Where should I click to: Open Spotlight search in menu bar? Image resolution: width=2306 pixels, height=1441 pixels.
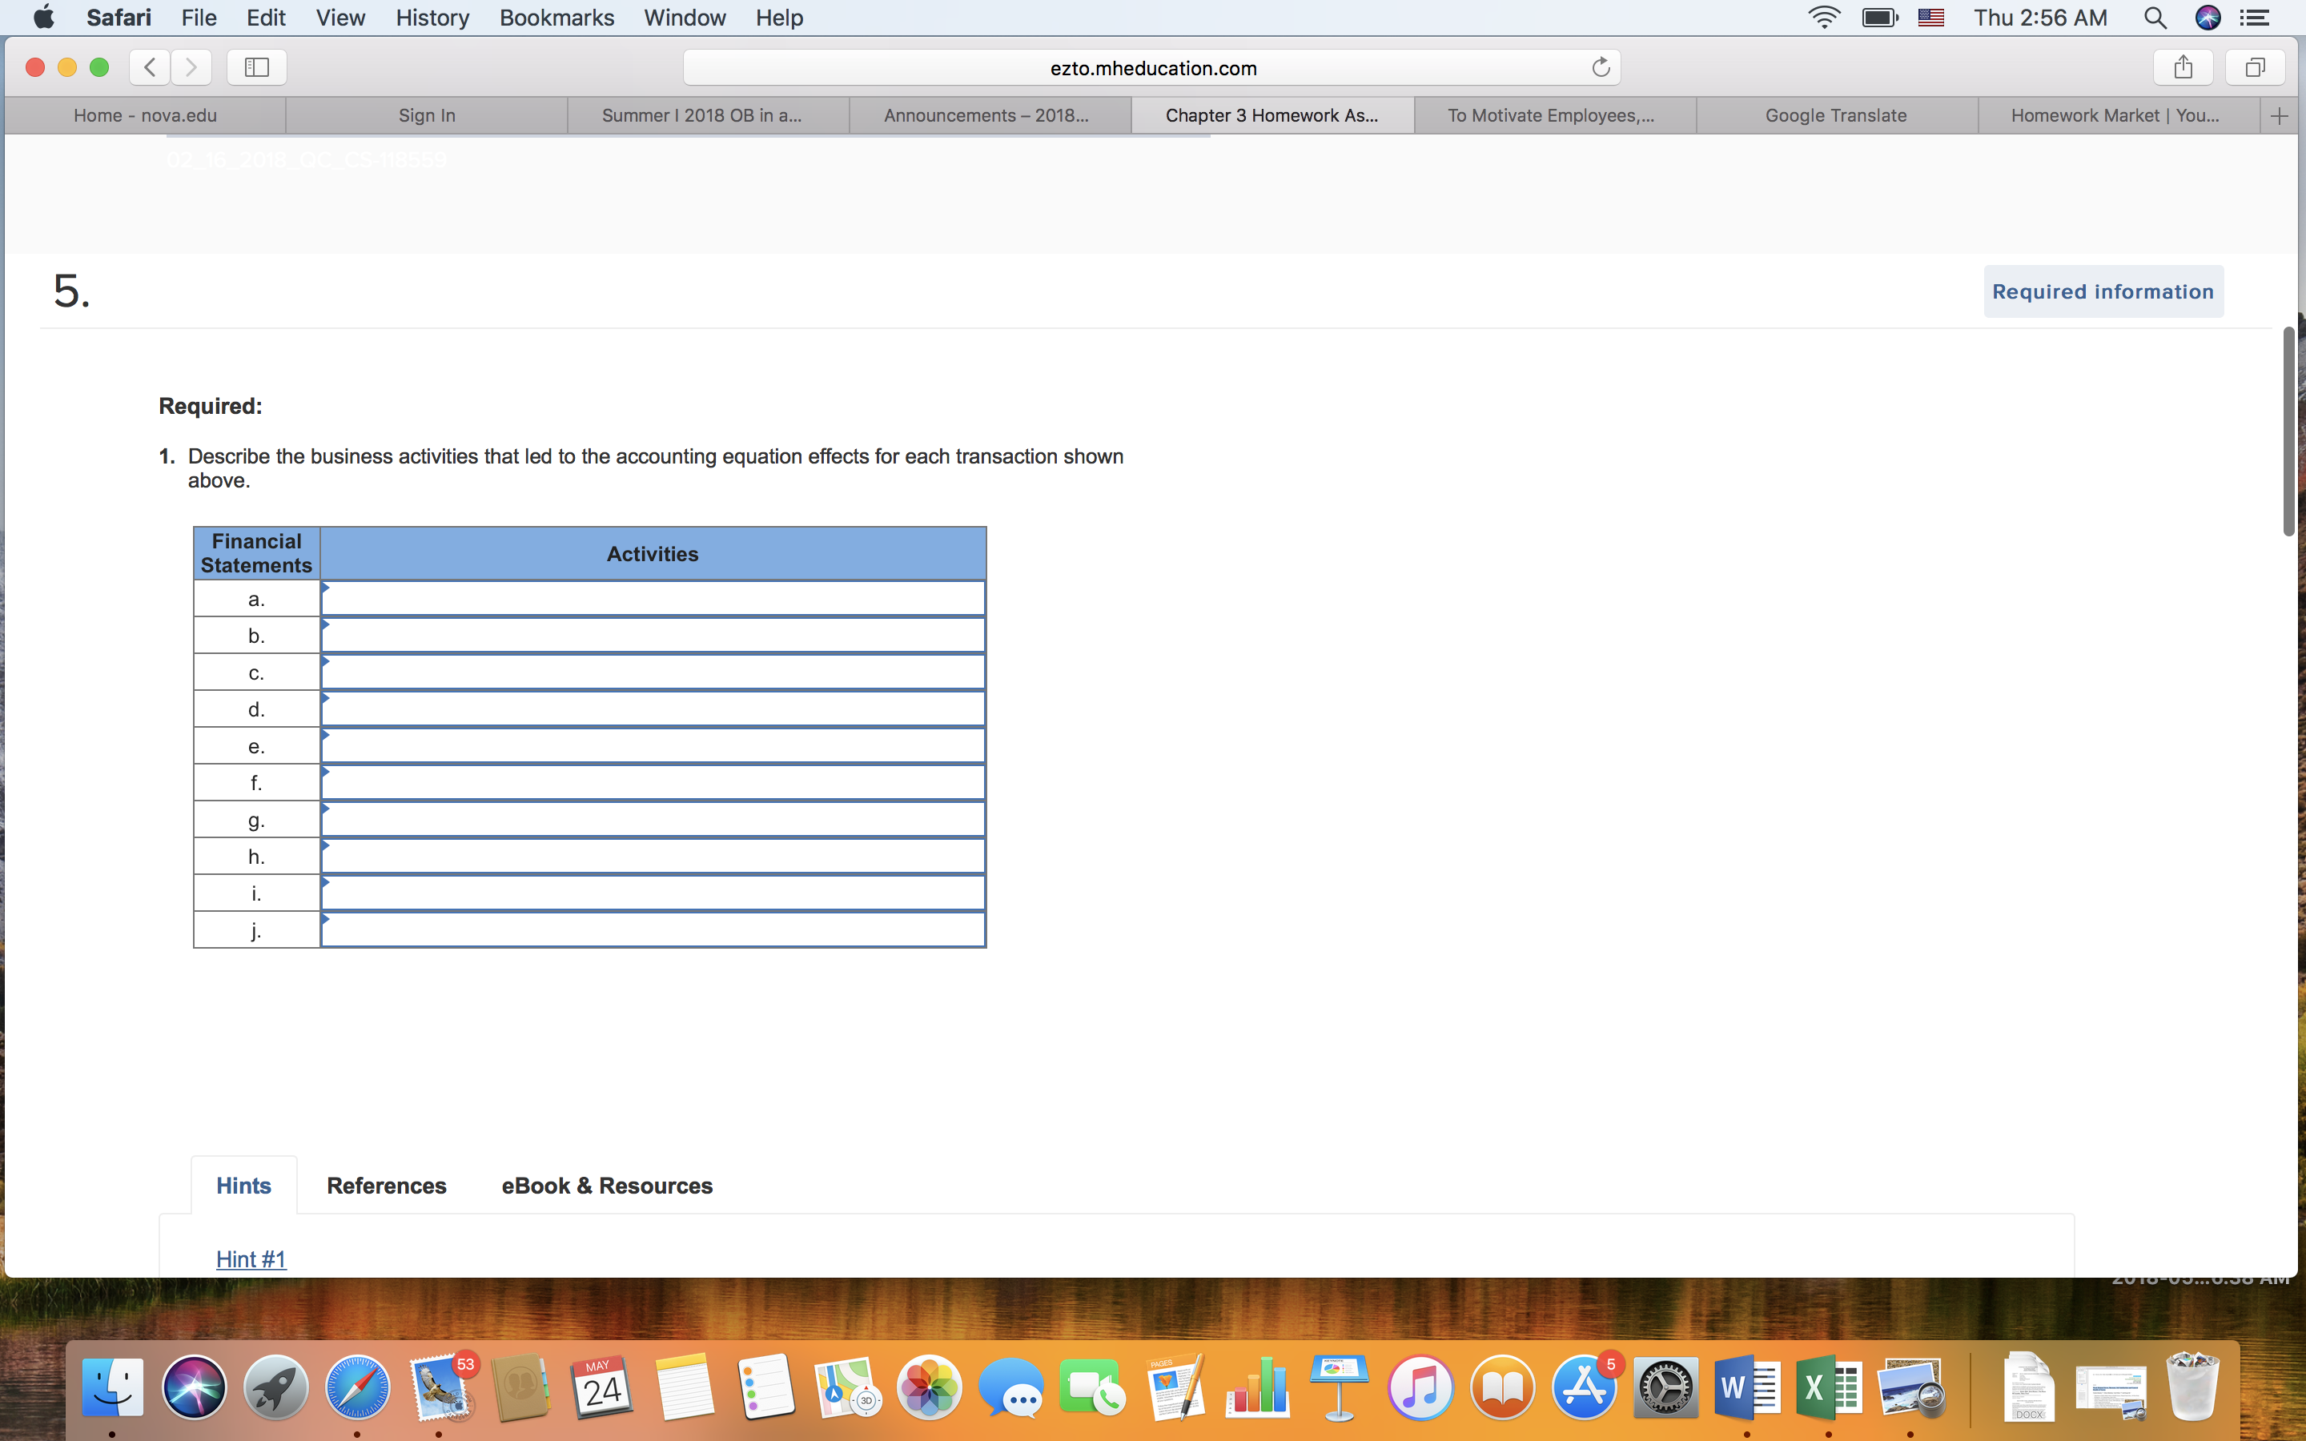2155,17
